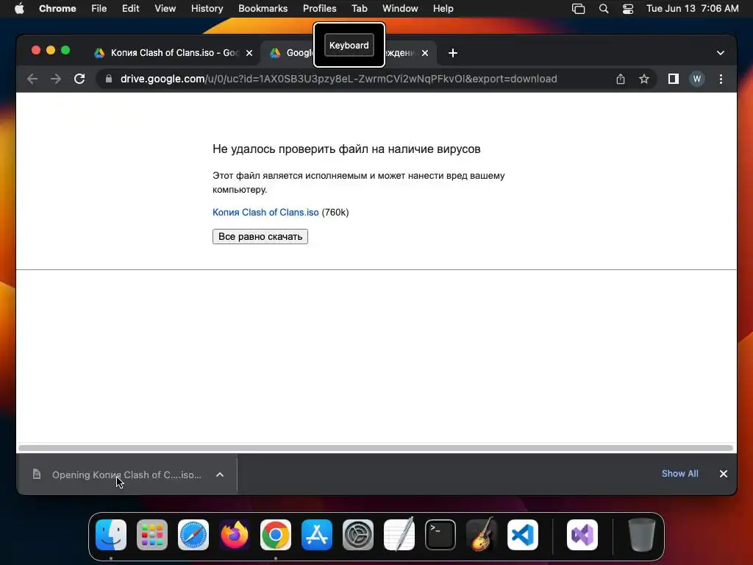Open the Help menu

point(443,9)
